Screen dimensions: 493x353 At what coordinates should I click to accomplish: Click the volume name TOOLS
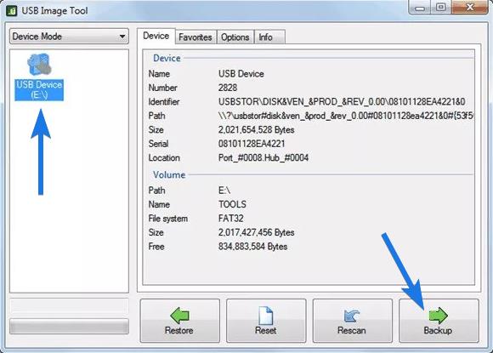[232, 204]
